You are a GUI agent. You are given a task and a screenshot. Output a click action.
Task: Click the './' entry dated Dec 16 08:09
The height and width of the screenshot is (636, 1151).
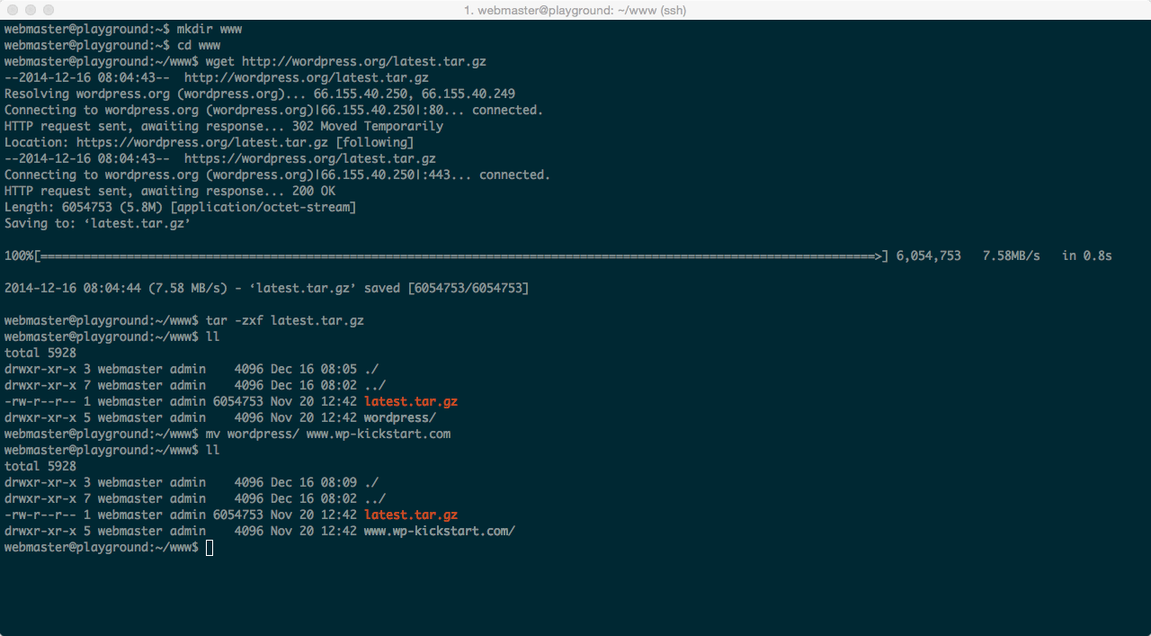coord(192,482)
